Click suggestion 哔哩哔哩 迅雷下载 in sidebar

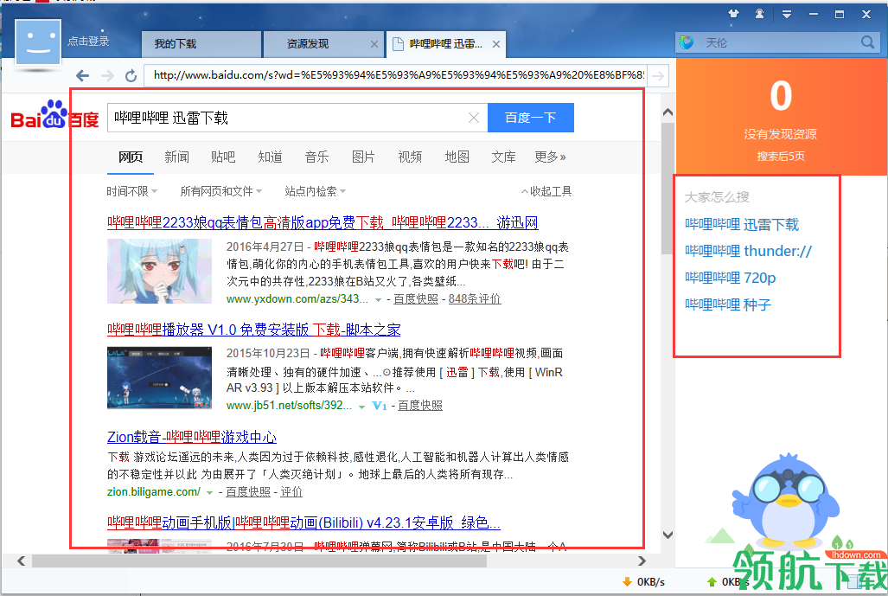coord(741,224)
